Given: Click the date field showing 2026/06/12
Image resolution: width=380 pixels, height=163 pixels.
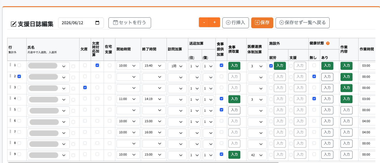Looking at the screenshot, I should [81, 23].
